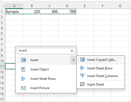Select row 13 header
Screen dimensions: 131x102
coord(2,77)
